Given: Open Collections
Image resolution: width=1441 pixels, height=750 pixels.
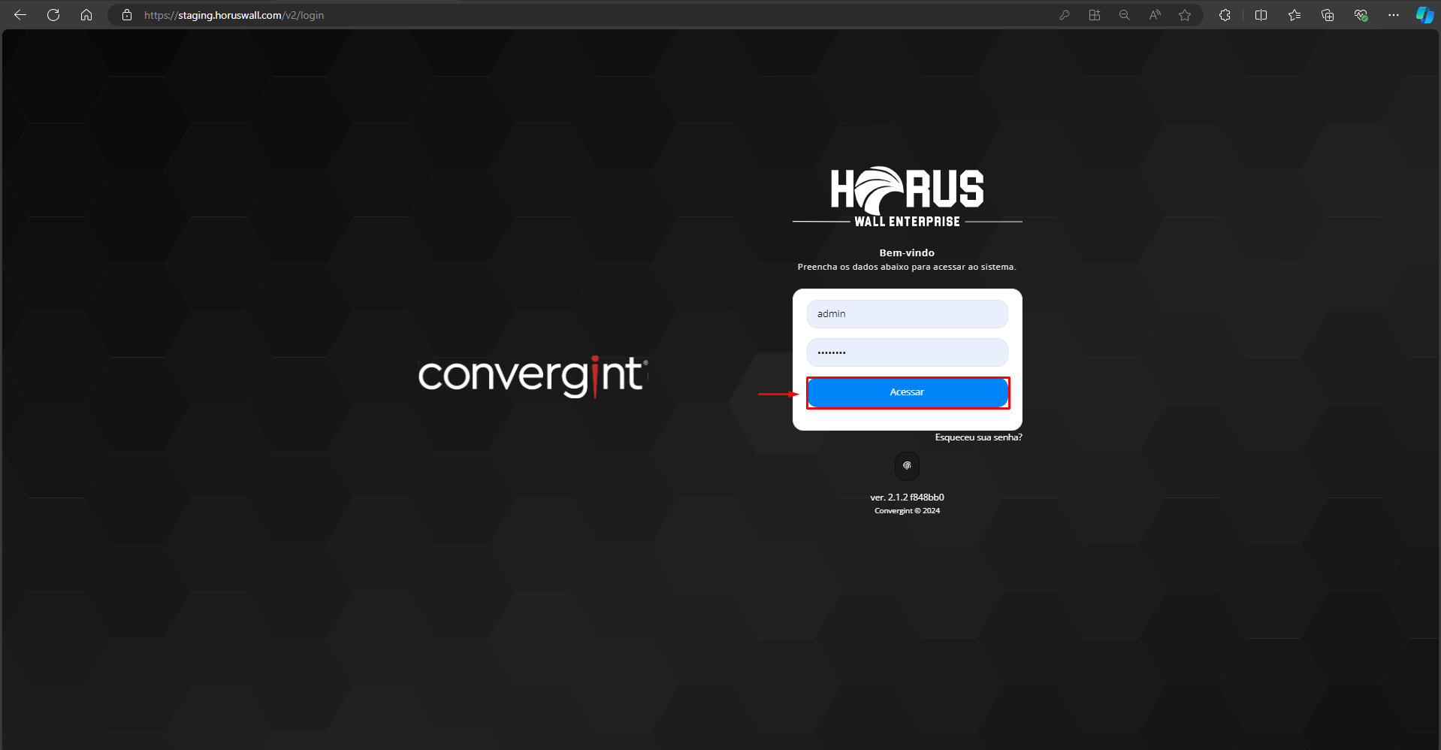Looking at the screenshot, I should point(1328,14).
